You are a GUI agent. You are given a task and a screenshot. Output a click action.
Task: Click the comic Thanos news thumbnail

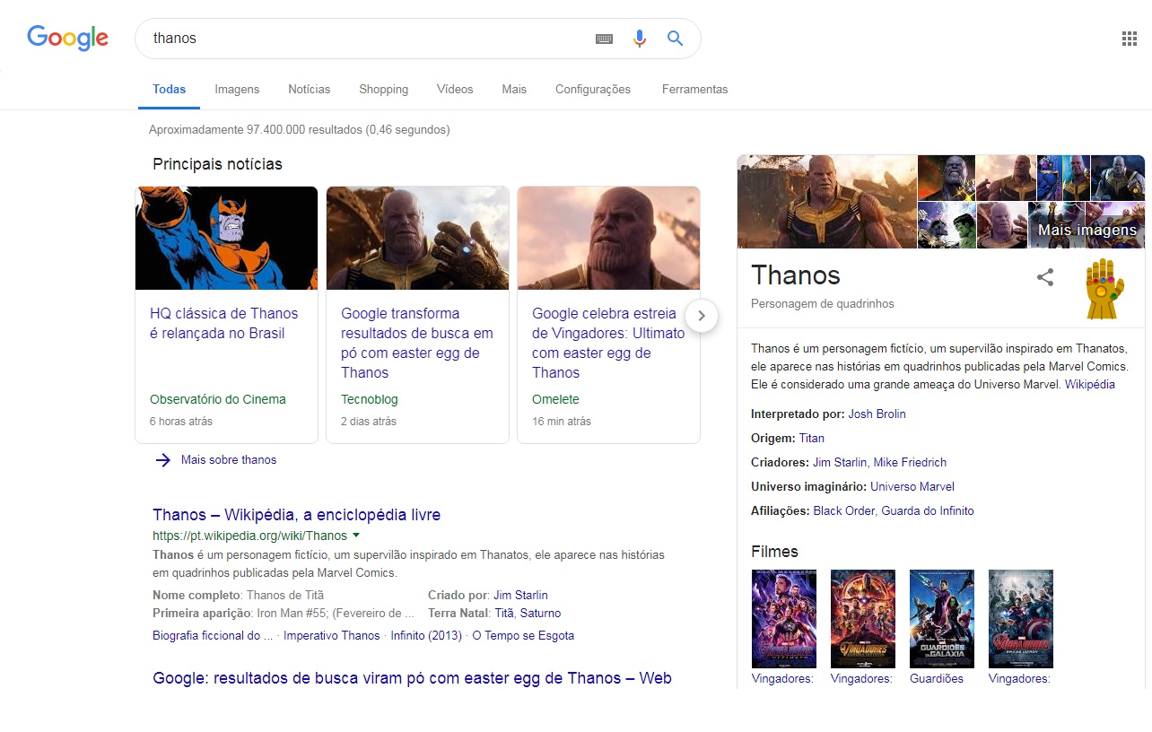pos(227,238)
